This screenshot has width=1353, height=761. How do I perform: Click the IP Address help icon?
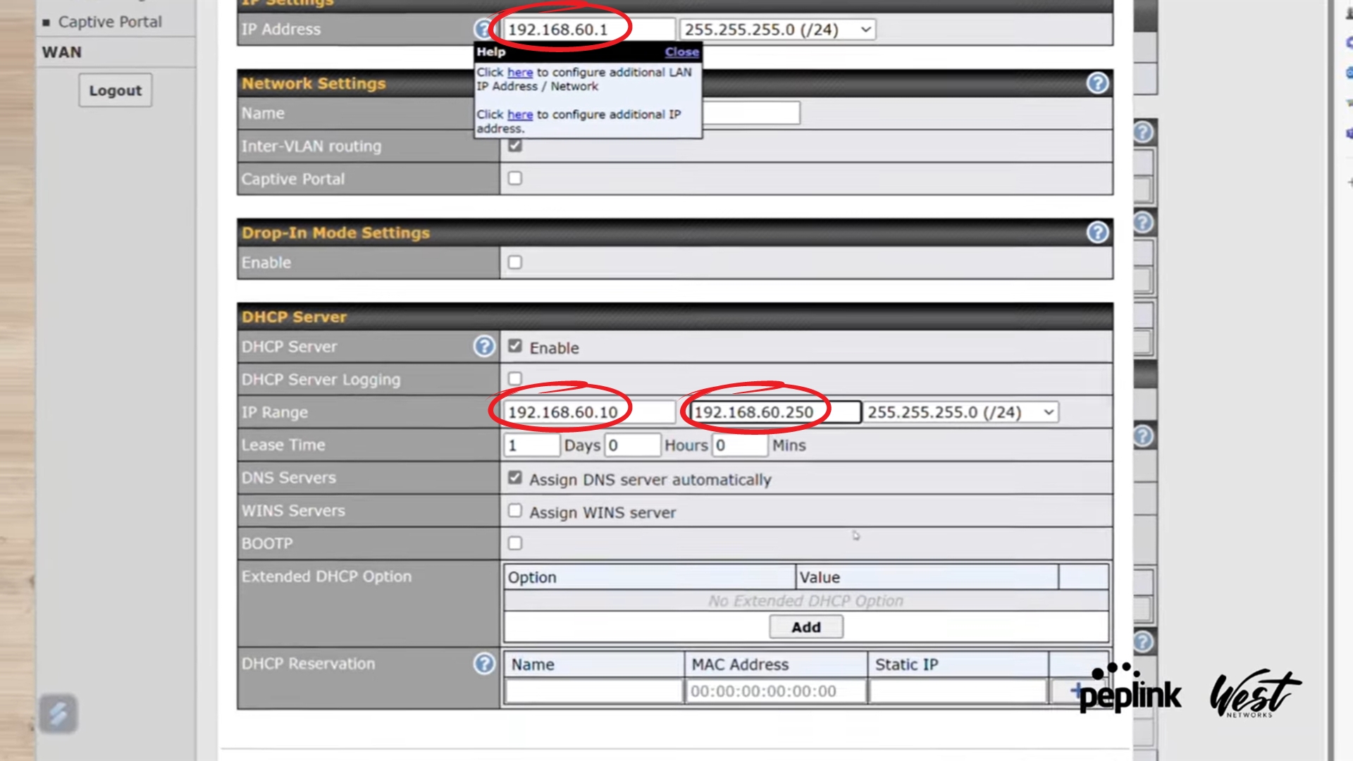pos(482,30)
